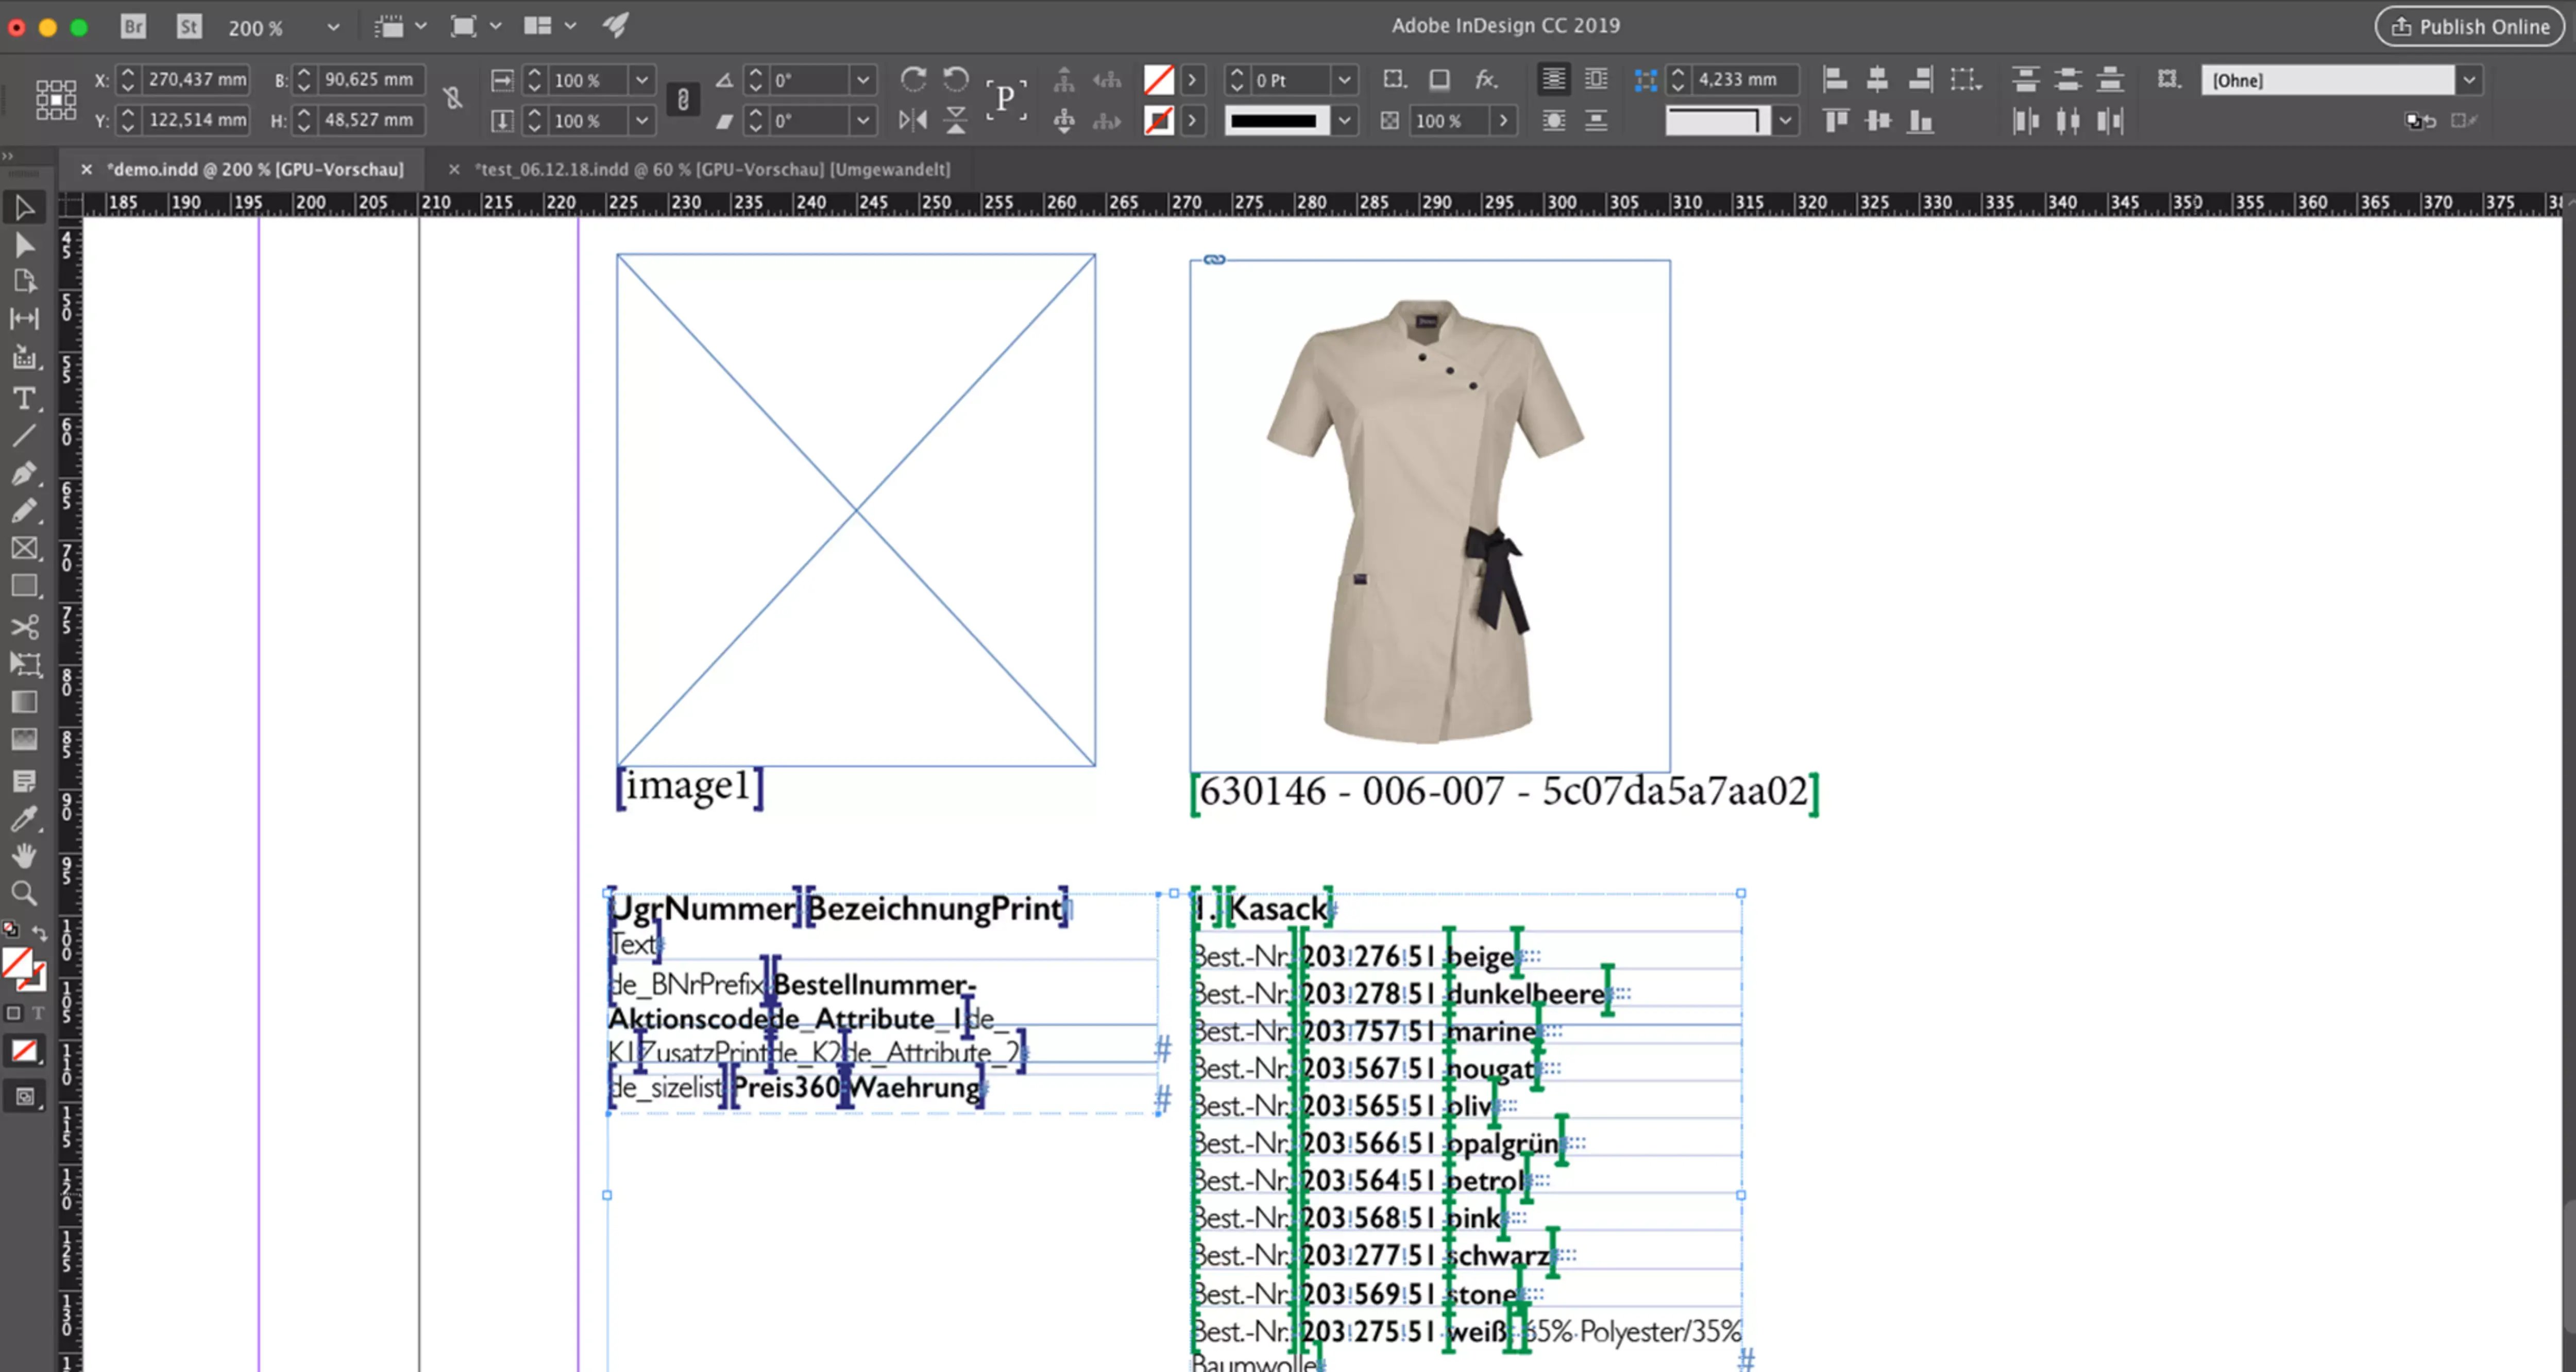This screenshot has height=1372, width=2576.
Task: Activate the Eyedropper tool
Action: [25, 818]
